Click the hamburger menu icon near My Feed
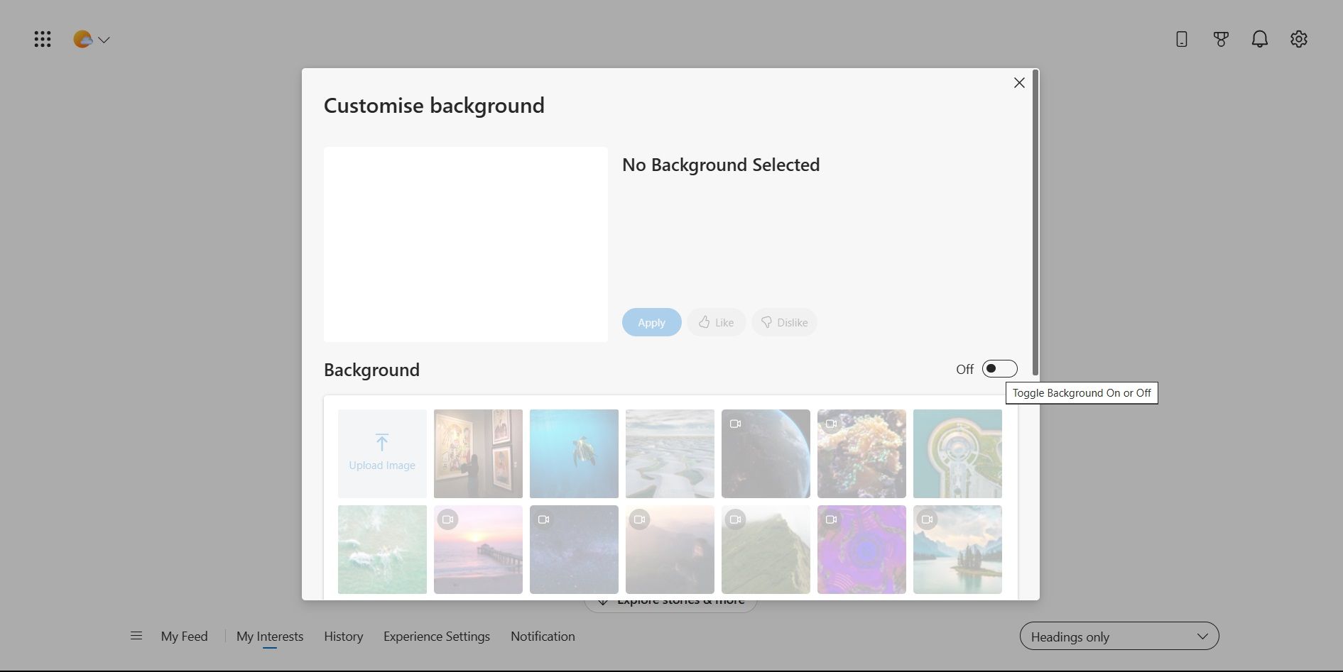 point(136,636)
